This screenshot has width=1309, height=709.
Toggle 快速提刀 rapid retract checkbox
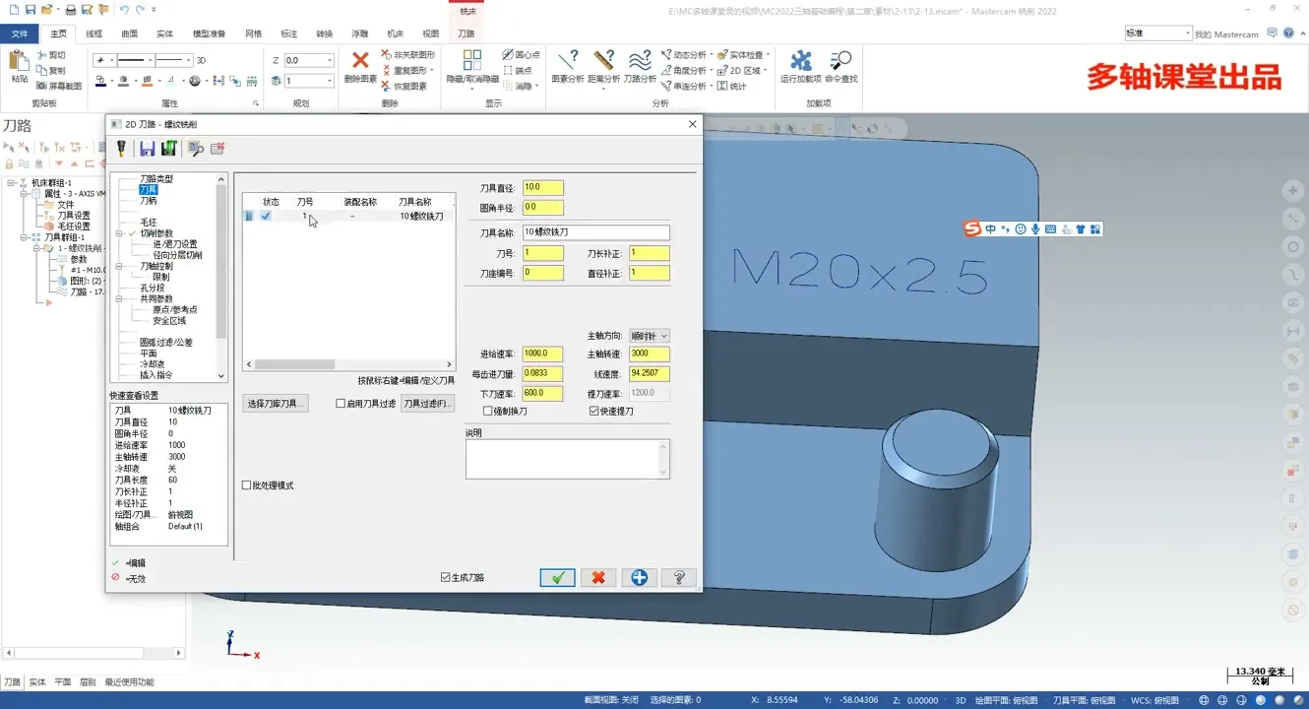coord(593,412)
